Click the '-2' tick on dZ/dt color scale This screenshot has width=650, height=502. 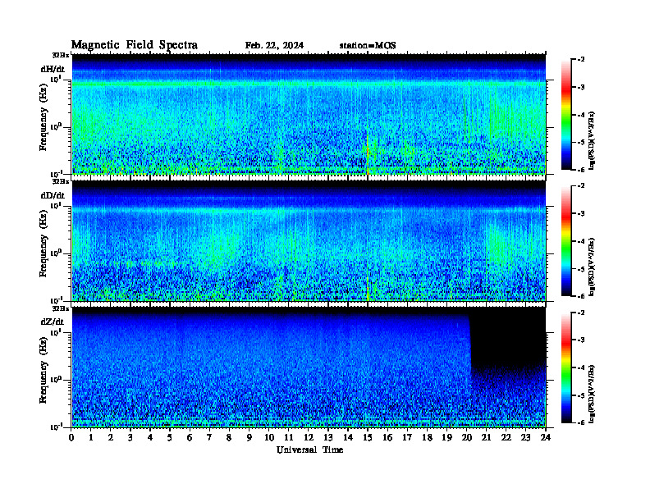pos(581,313)
